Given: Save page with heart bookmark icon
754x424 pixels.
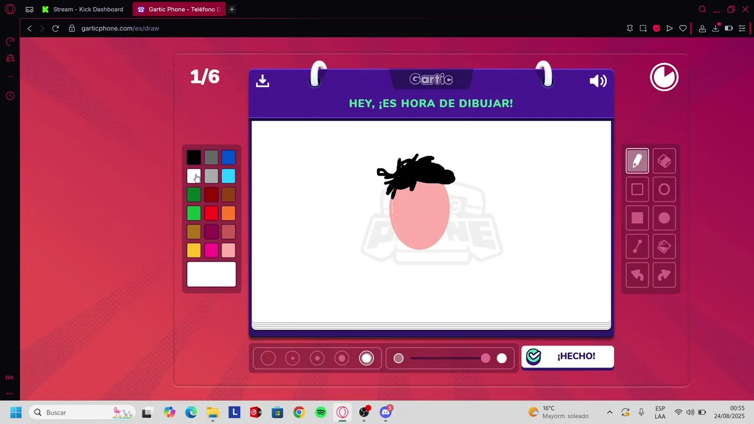Looking at the screenshot, I should pos(683,28).
